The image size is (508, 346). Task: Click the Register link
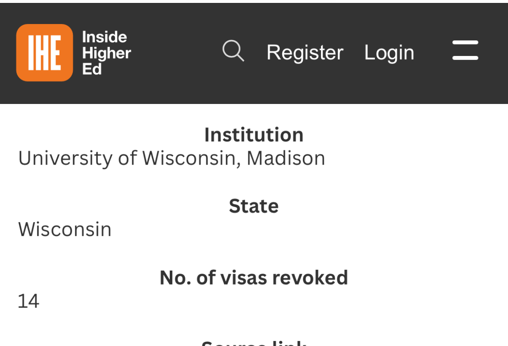tap(305, 53)
